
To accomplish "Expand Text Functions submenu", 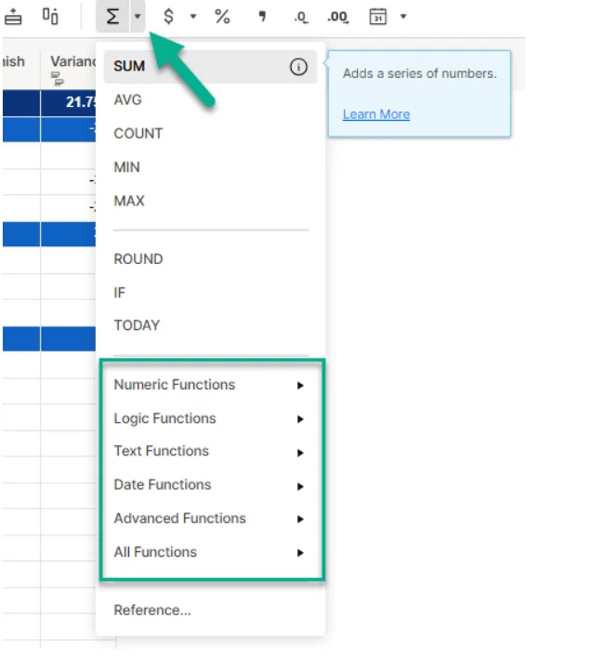I will pos(210,451).
